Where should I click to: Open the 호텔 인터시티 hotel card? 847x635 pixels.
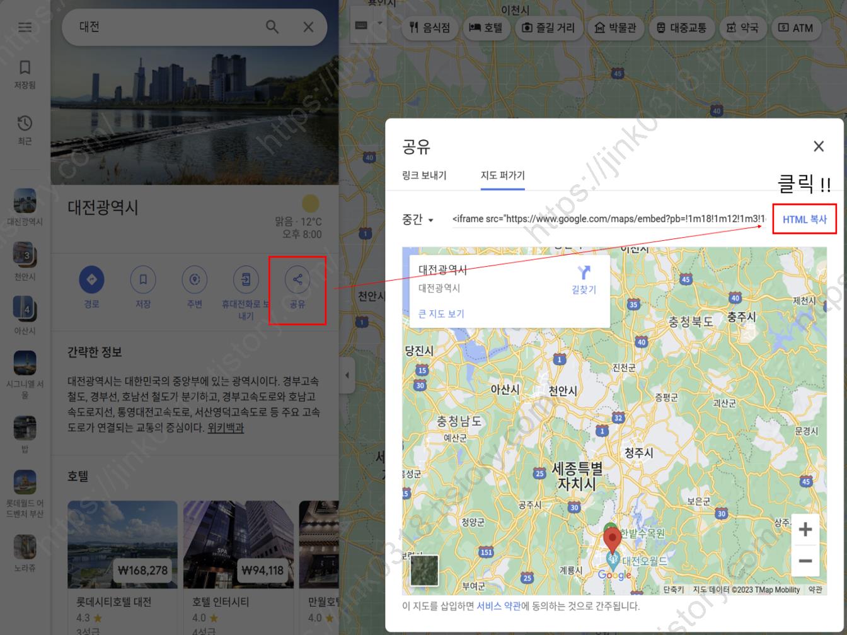pos(238,568)
